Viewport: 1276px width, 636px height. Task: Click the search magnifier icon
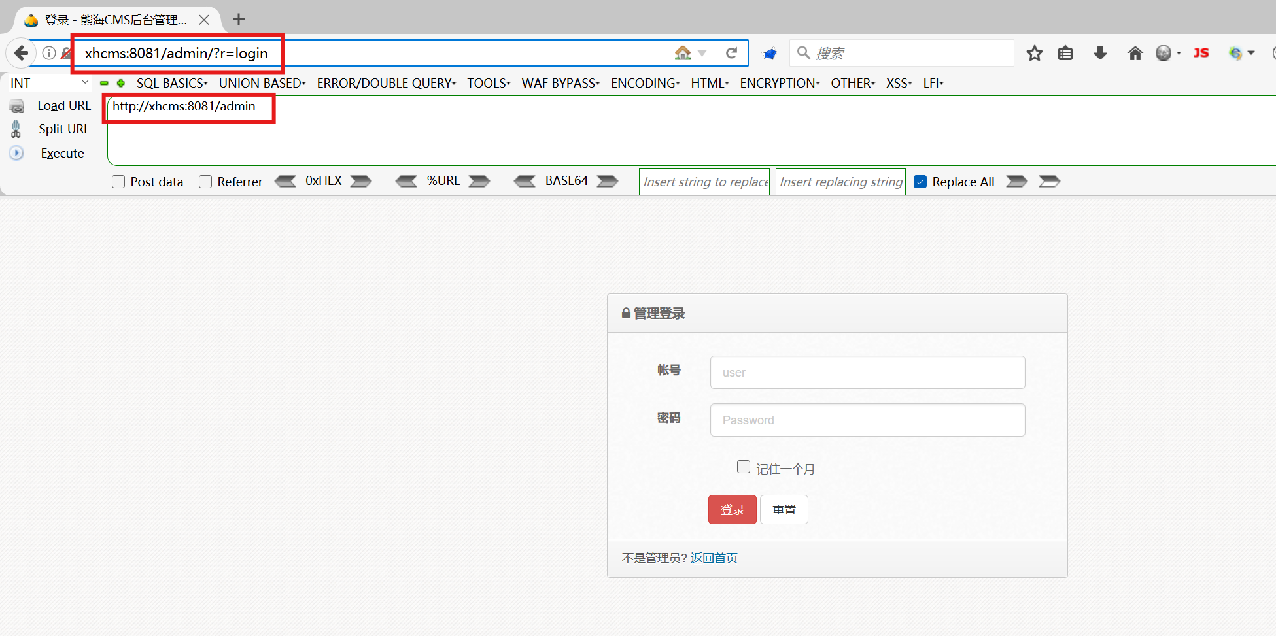click(804, 52)
